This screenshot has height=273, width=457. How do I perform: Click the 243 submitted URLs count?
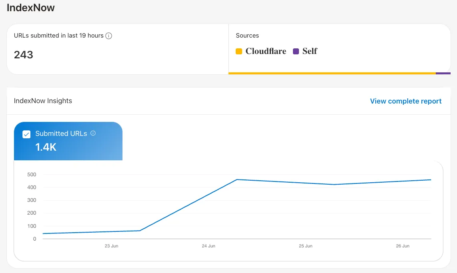click(24, 55)
